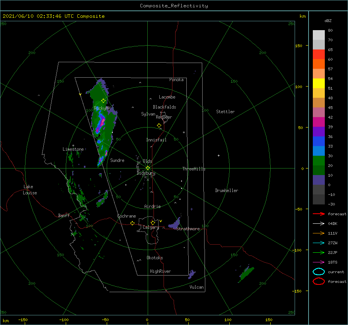Viewport: 348px width, 325px height.
Task: Click the Composite_Reflectivity title
Action: [174, 6]
